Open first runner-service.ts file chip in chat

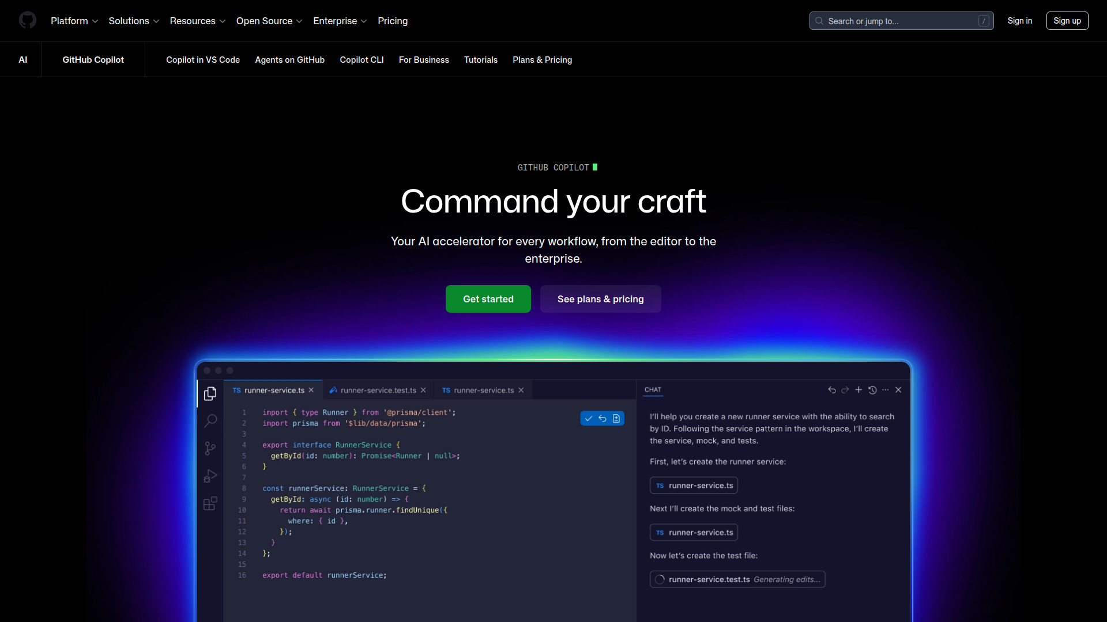pos(694,486)
